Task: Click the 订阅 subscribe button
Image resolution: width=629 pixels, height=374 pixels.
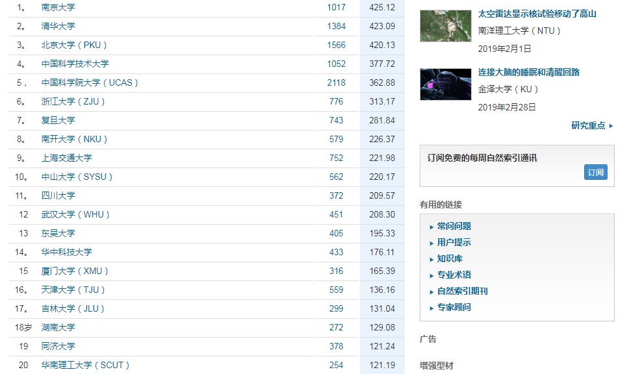Action: point(595,172)
